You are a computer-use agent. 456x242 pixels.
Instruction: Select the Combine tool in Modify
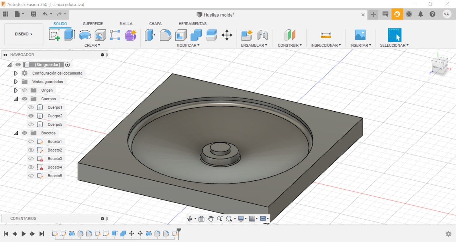click(196, 35)
